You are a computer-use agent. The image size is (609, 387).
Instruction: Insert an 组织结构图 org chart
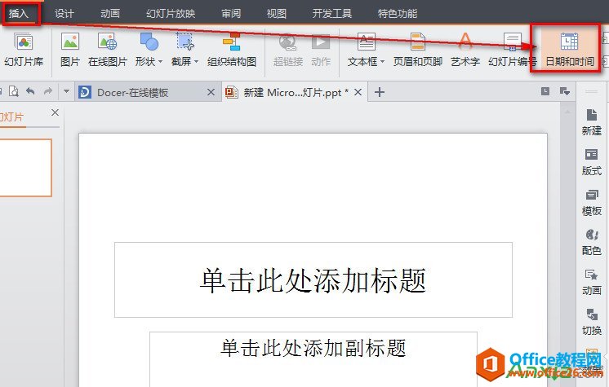pos(232,51)
